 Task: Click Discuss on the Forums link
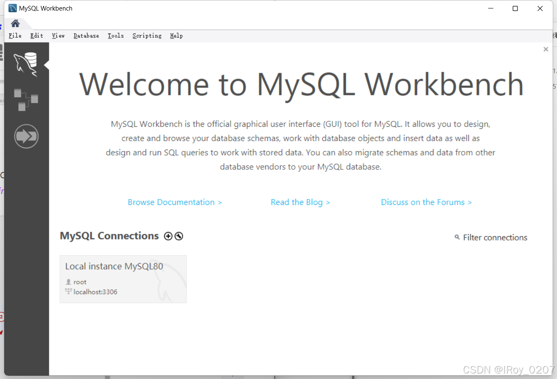pyautogui.click(x=426, y=202)
